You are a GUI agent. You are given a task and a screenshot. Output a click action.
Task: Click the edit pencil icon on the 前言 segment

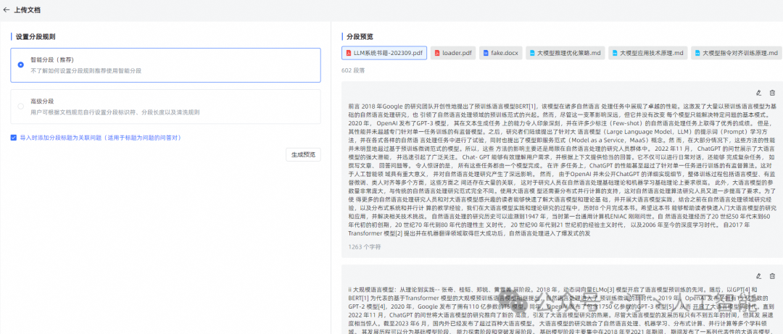pos(759,93)
